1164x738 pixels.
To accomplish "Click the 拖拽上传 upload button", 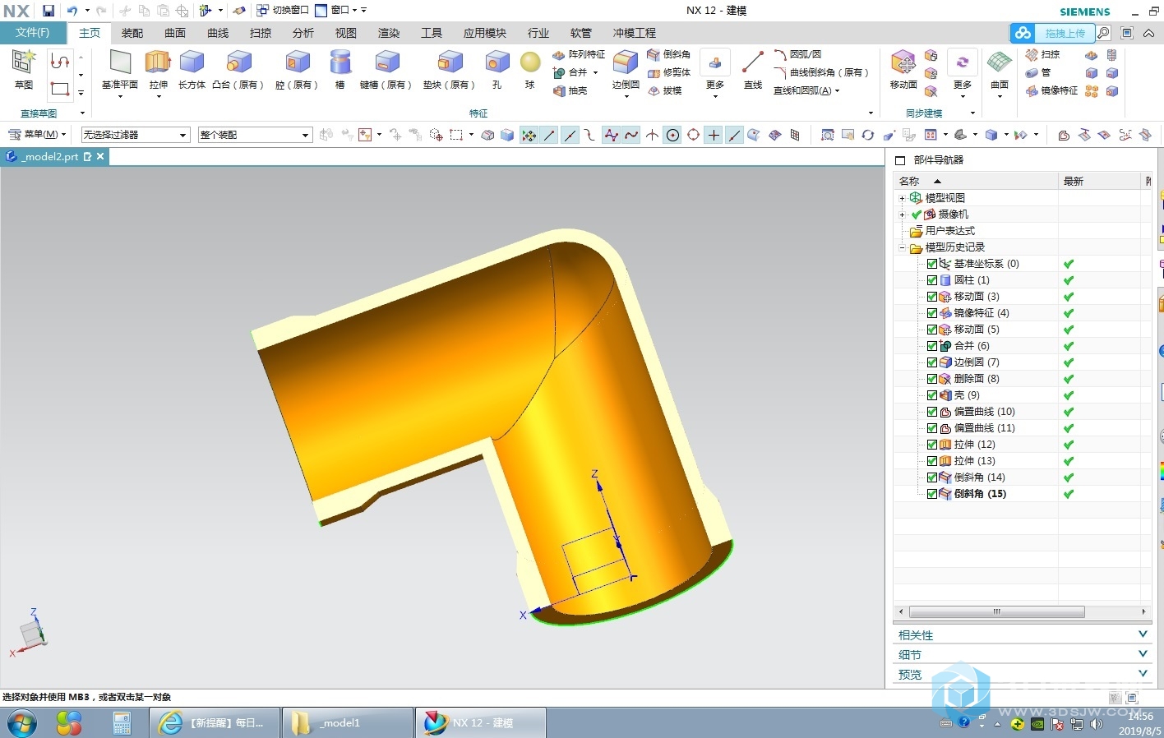I will click(x=1053, y=33).
